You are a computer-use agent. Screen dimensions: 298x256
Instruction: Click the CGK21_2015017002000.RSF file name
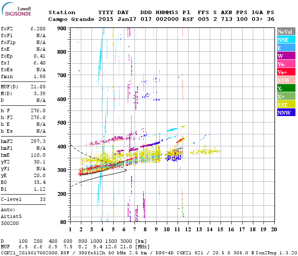click(x=35, y=253)
